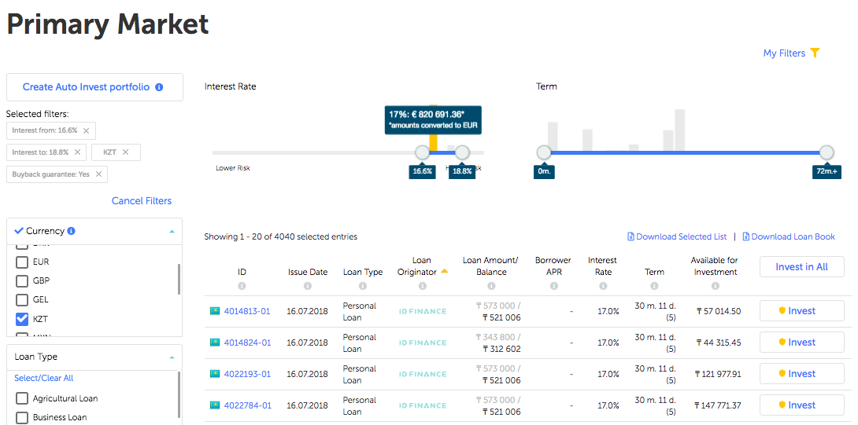This screenshot has height=425, width=858.
Task: Click the highlighted yellow 17% histogram bar
Action: [434, 142]
